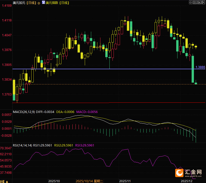Click the DEA:-0.0006 value
This screenshot has height=183, width=206.
65,112
